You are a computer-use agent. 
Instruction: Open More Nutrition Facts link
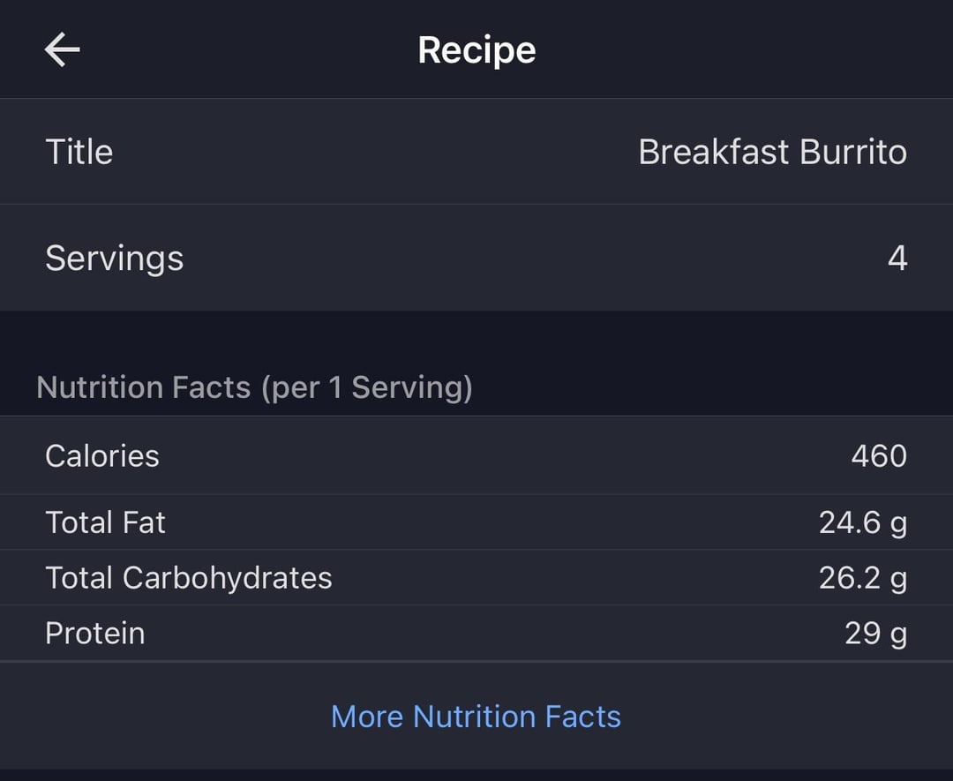coord(476,716)
